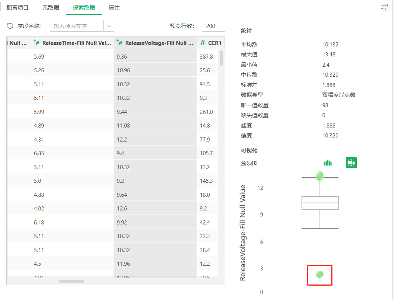Click the highlighted outlier point in the boxplot
The image size is (394, 300).
319,275
